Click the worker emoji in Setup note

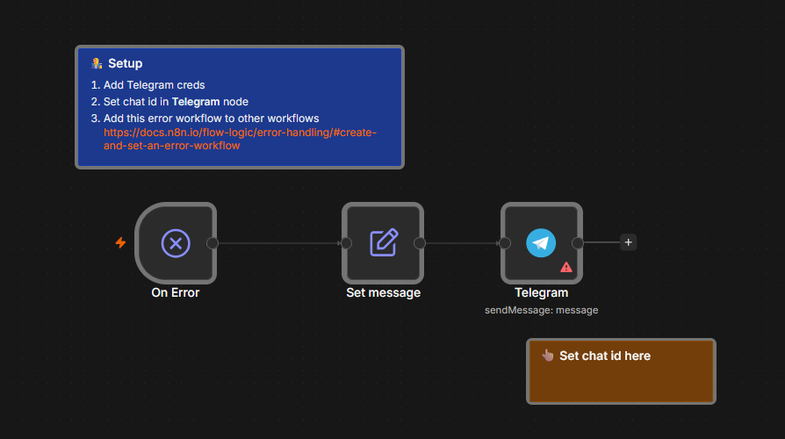[97, 63]
